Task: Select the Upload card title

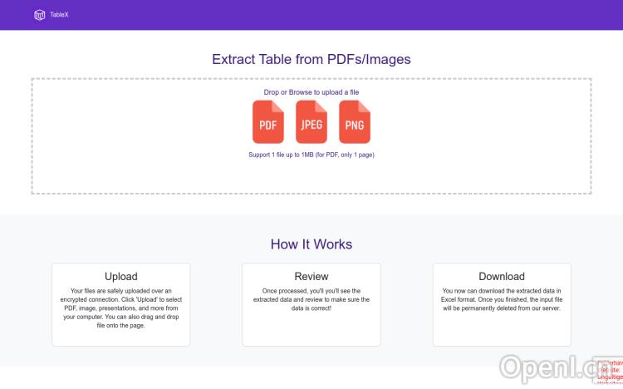Action: point(121,277)
